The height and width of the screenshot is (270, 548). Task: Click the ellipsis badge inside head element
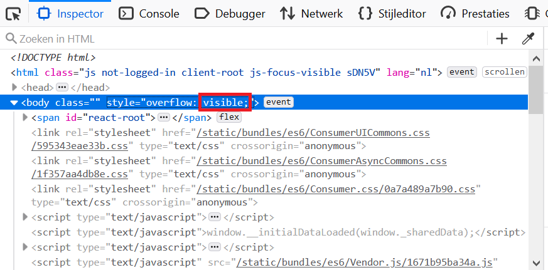(62, 87)
